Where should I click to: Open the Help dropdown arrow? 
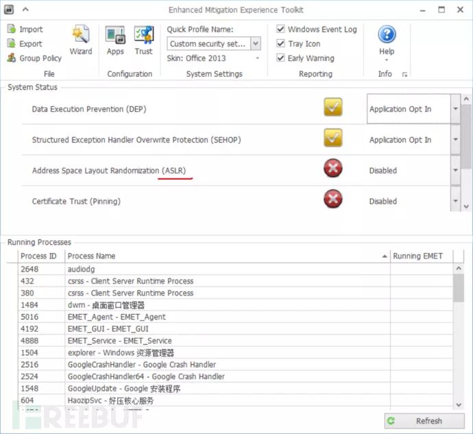tap(387, 60)
